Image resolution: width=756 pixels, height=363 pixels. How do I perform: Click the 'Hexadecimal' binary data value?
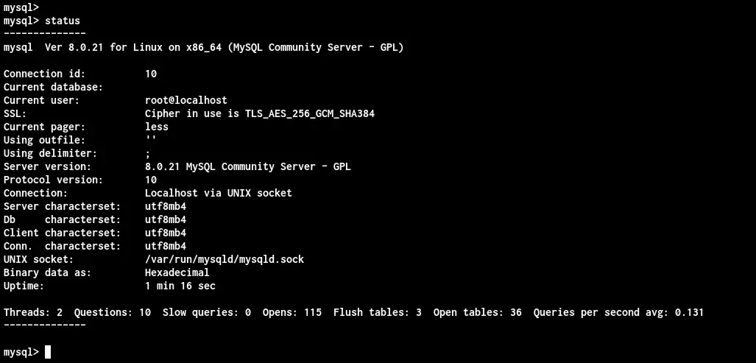(x=177, y=272)
